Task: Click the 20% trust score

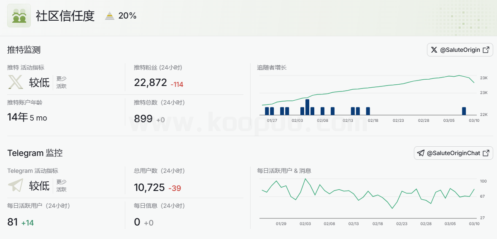Action: coord(127,16)
